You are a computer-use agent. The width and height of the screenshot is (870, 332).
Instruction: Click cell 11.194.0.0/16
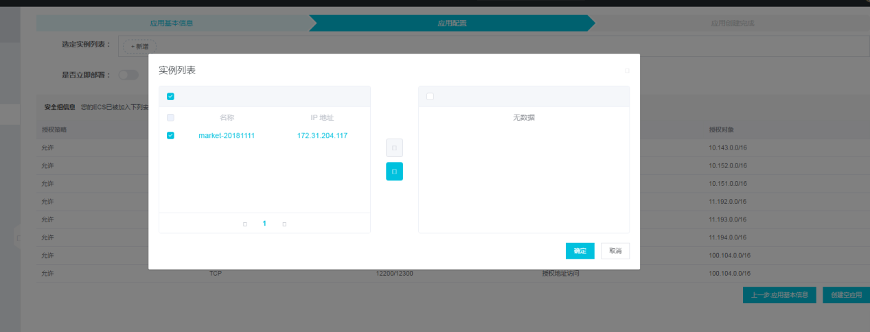[729, 237]
